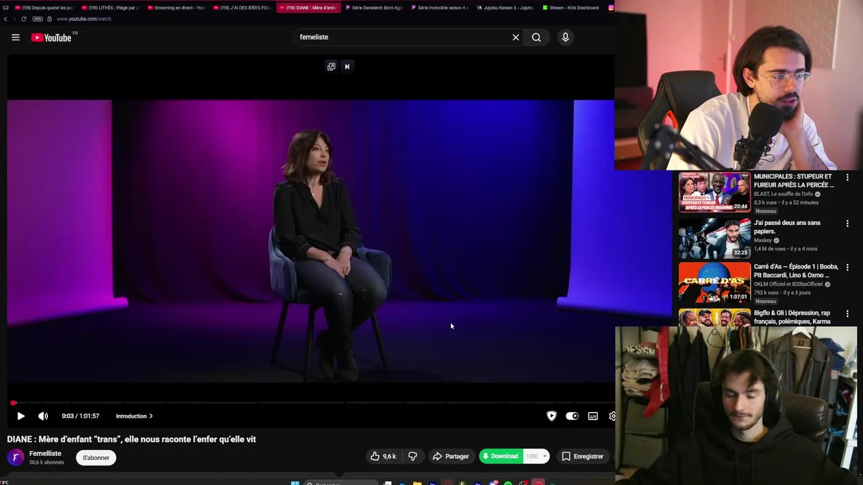Click the VPN badge in the address bar
The width and height of the screenshot is (863, 485).
coord(38,19)
